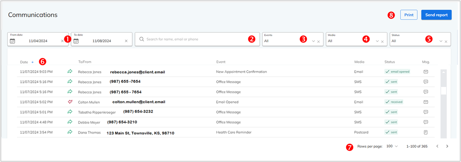
Task: Click the Print button
Action: 408,15
